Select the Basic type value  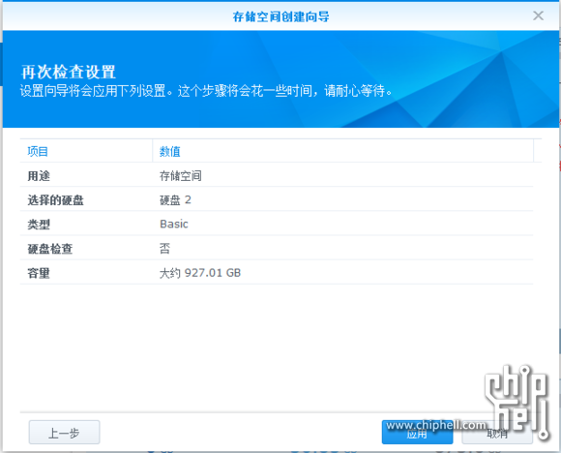(174, 225)
